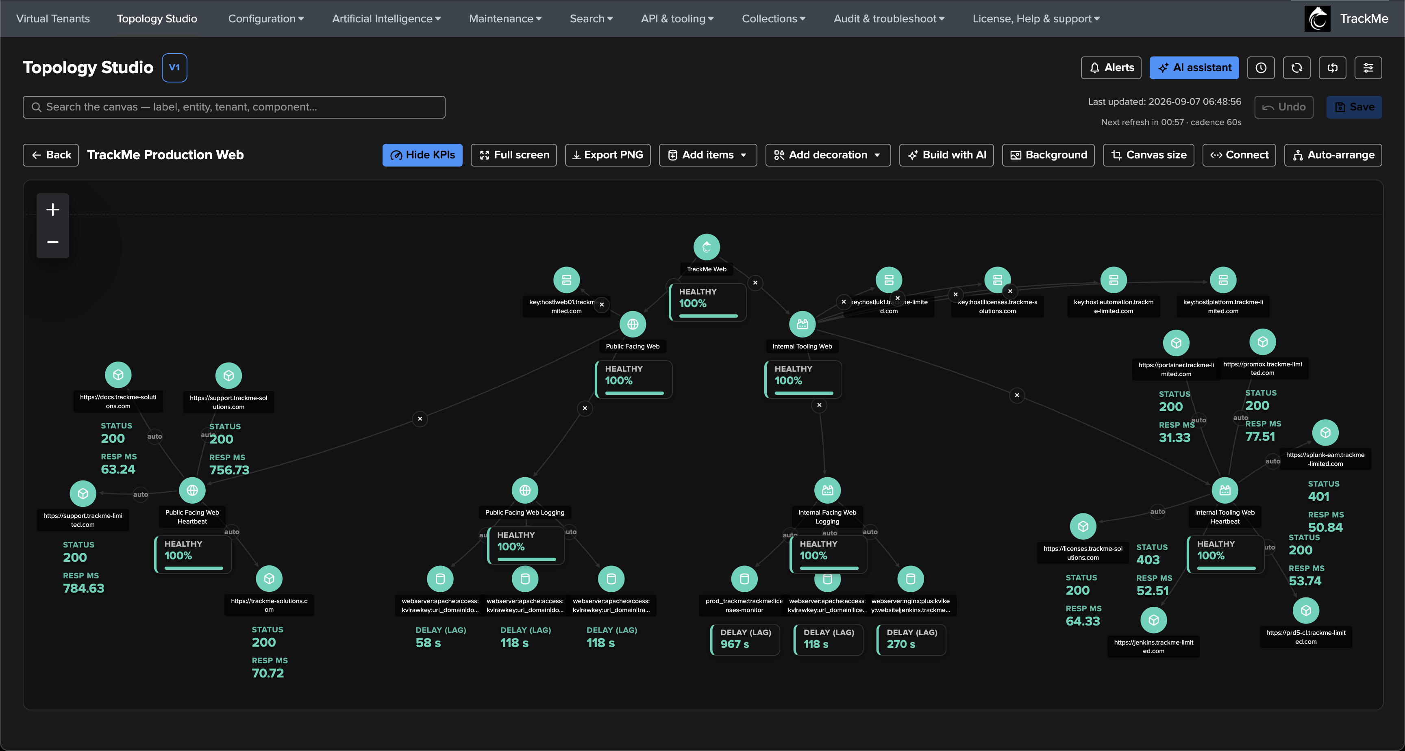This screenshot has height=751, width=1405.
Task: Open the Topology Studio tab
Action: (157, 19)
